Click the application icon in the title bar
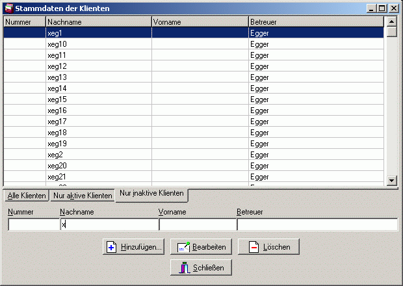The image size is (403, 286). point(9,8)
